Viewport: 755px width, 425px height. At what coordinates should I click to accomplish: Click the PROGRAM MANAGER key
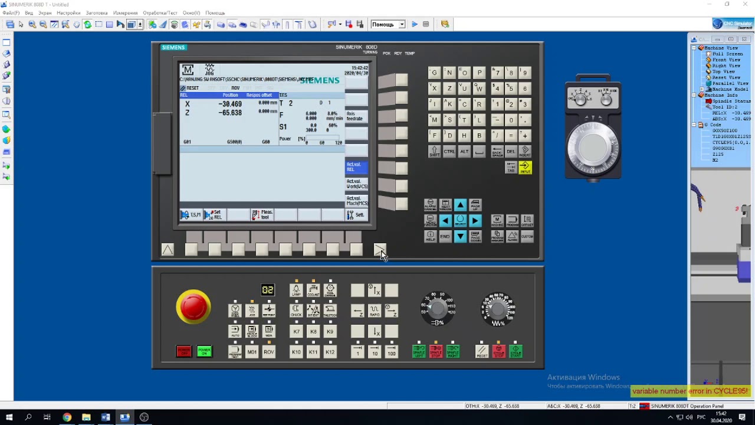point(497,236)
